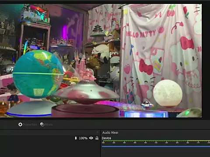
Task: Open source Properties via the gear icon
Action: [20, 124]
